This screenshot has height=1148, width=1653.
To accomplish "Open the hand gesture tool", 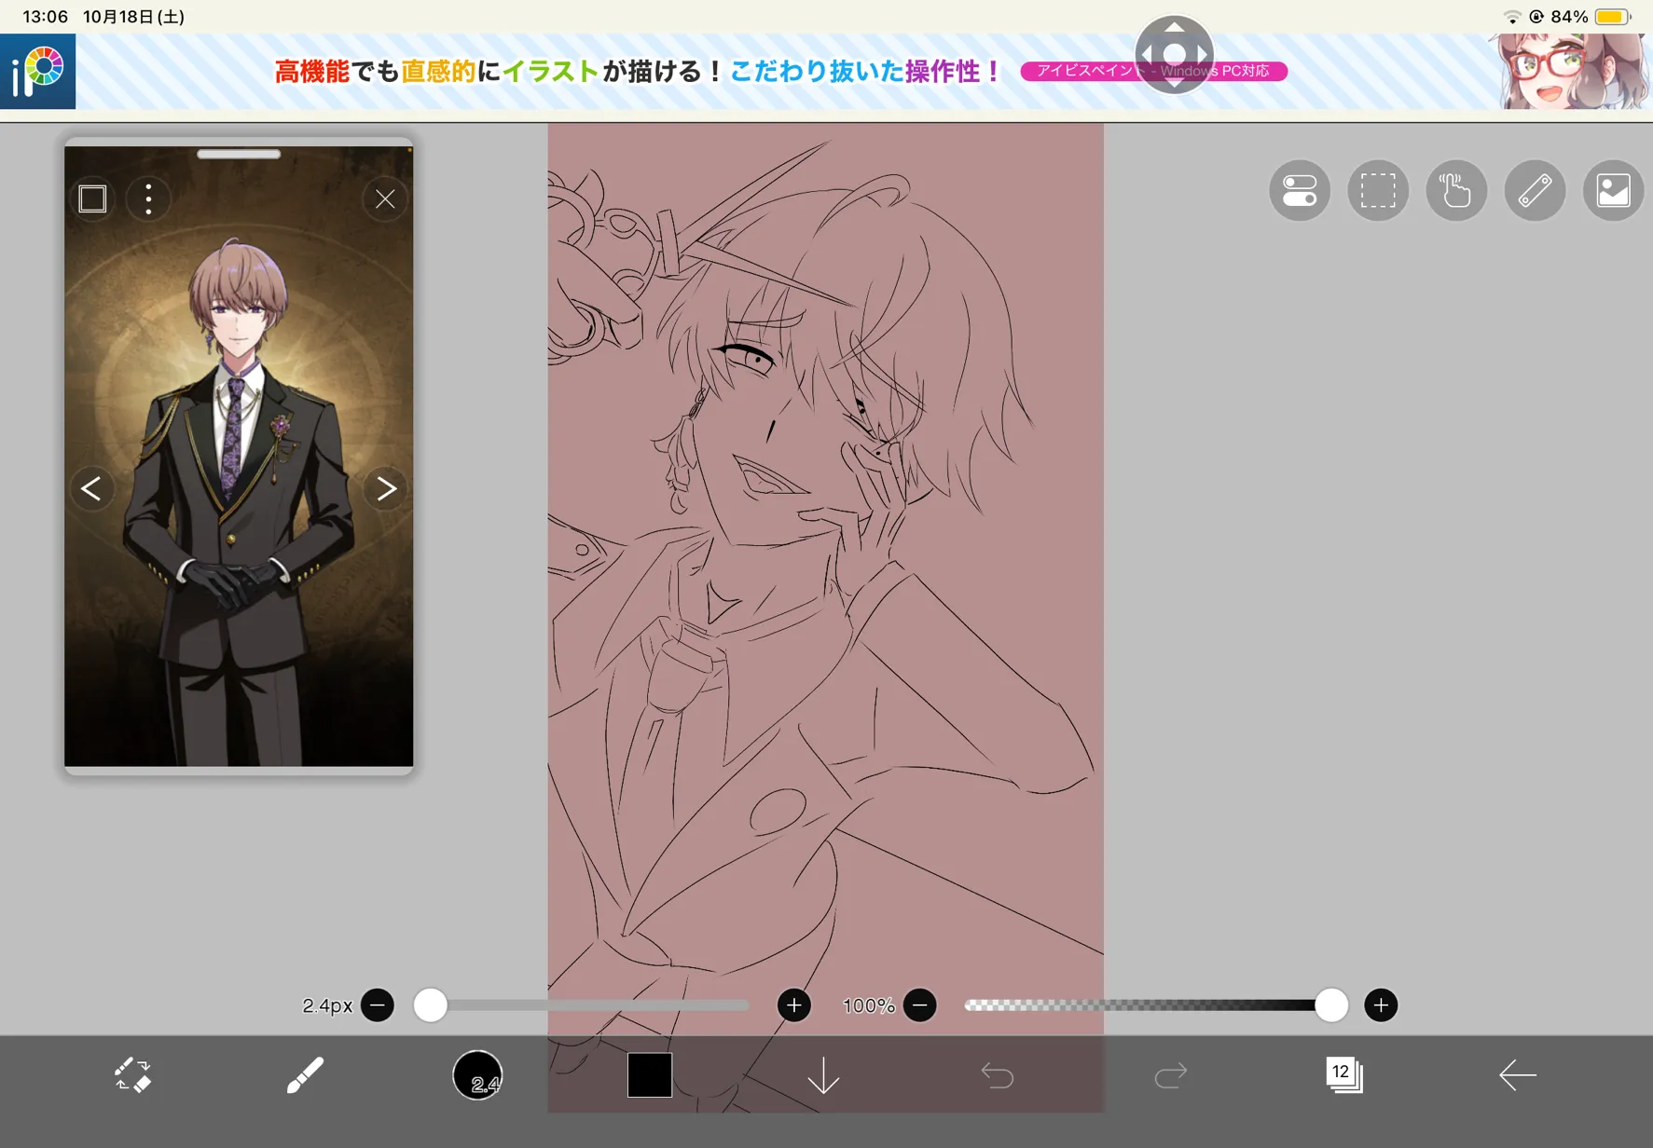I will coord(1456,191).
